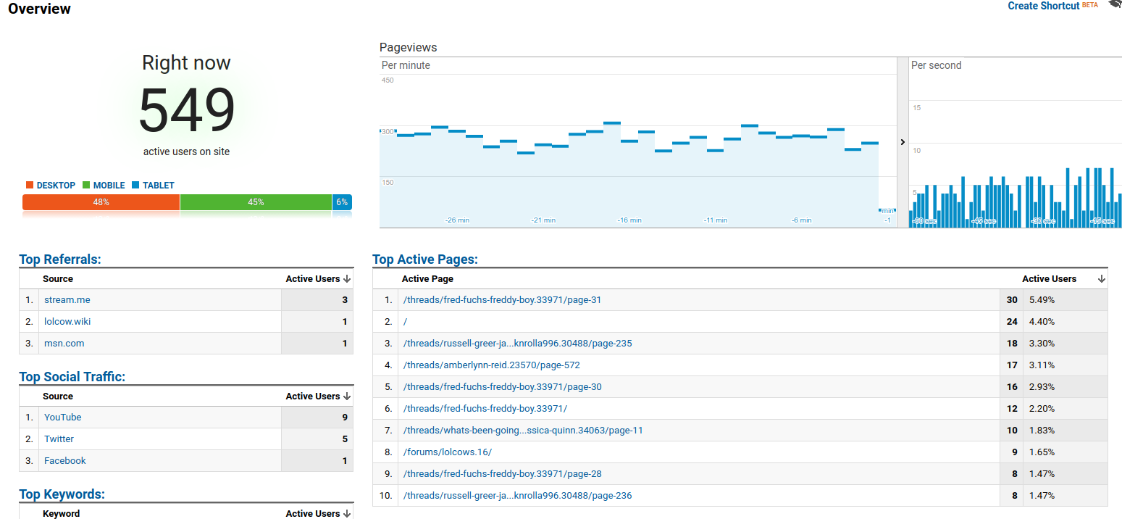1122x519 pixels.
Task: Open Top Keywords report heading
Action: click(62, 494)
